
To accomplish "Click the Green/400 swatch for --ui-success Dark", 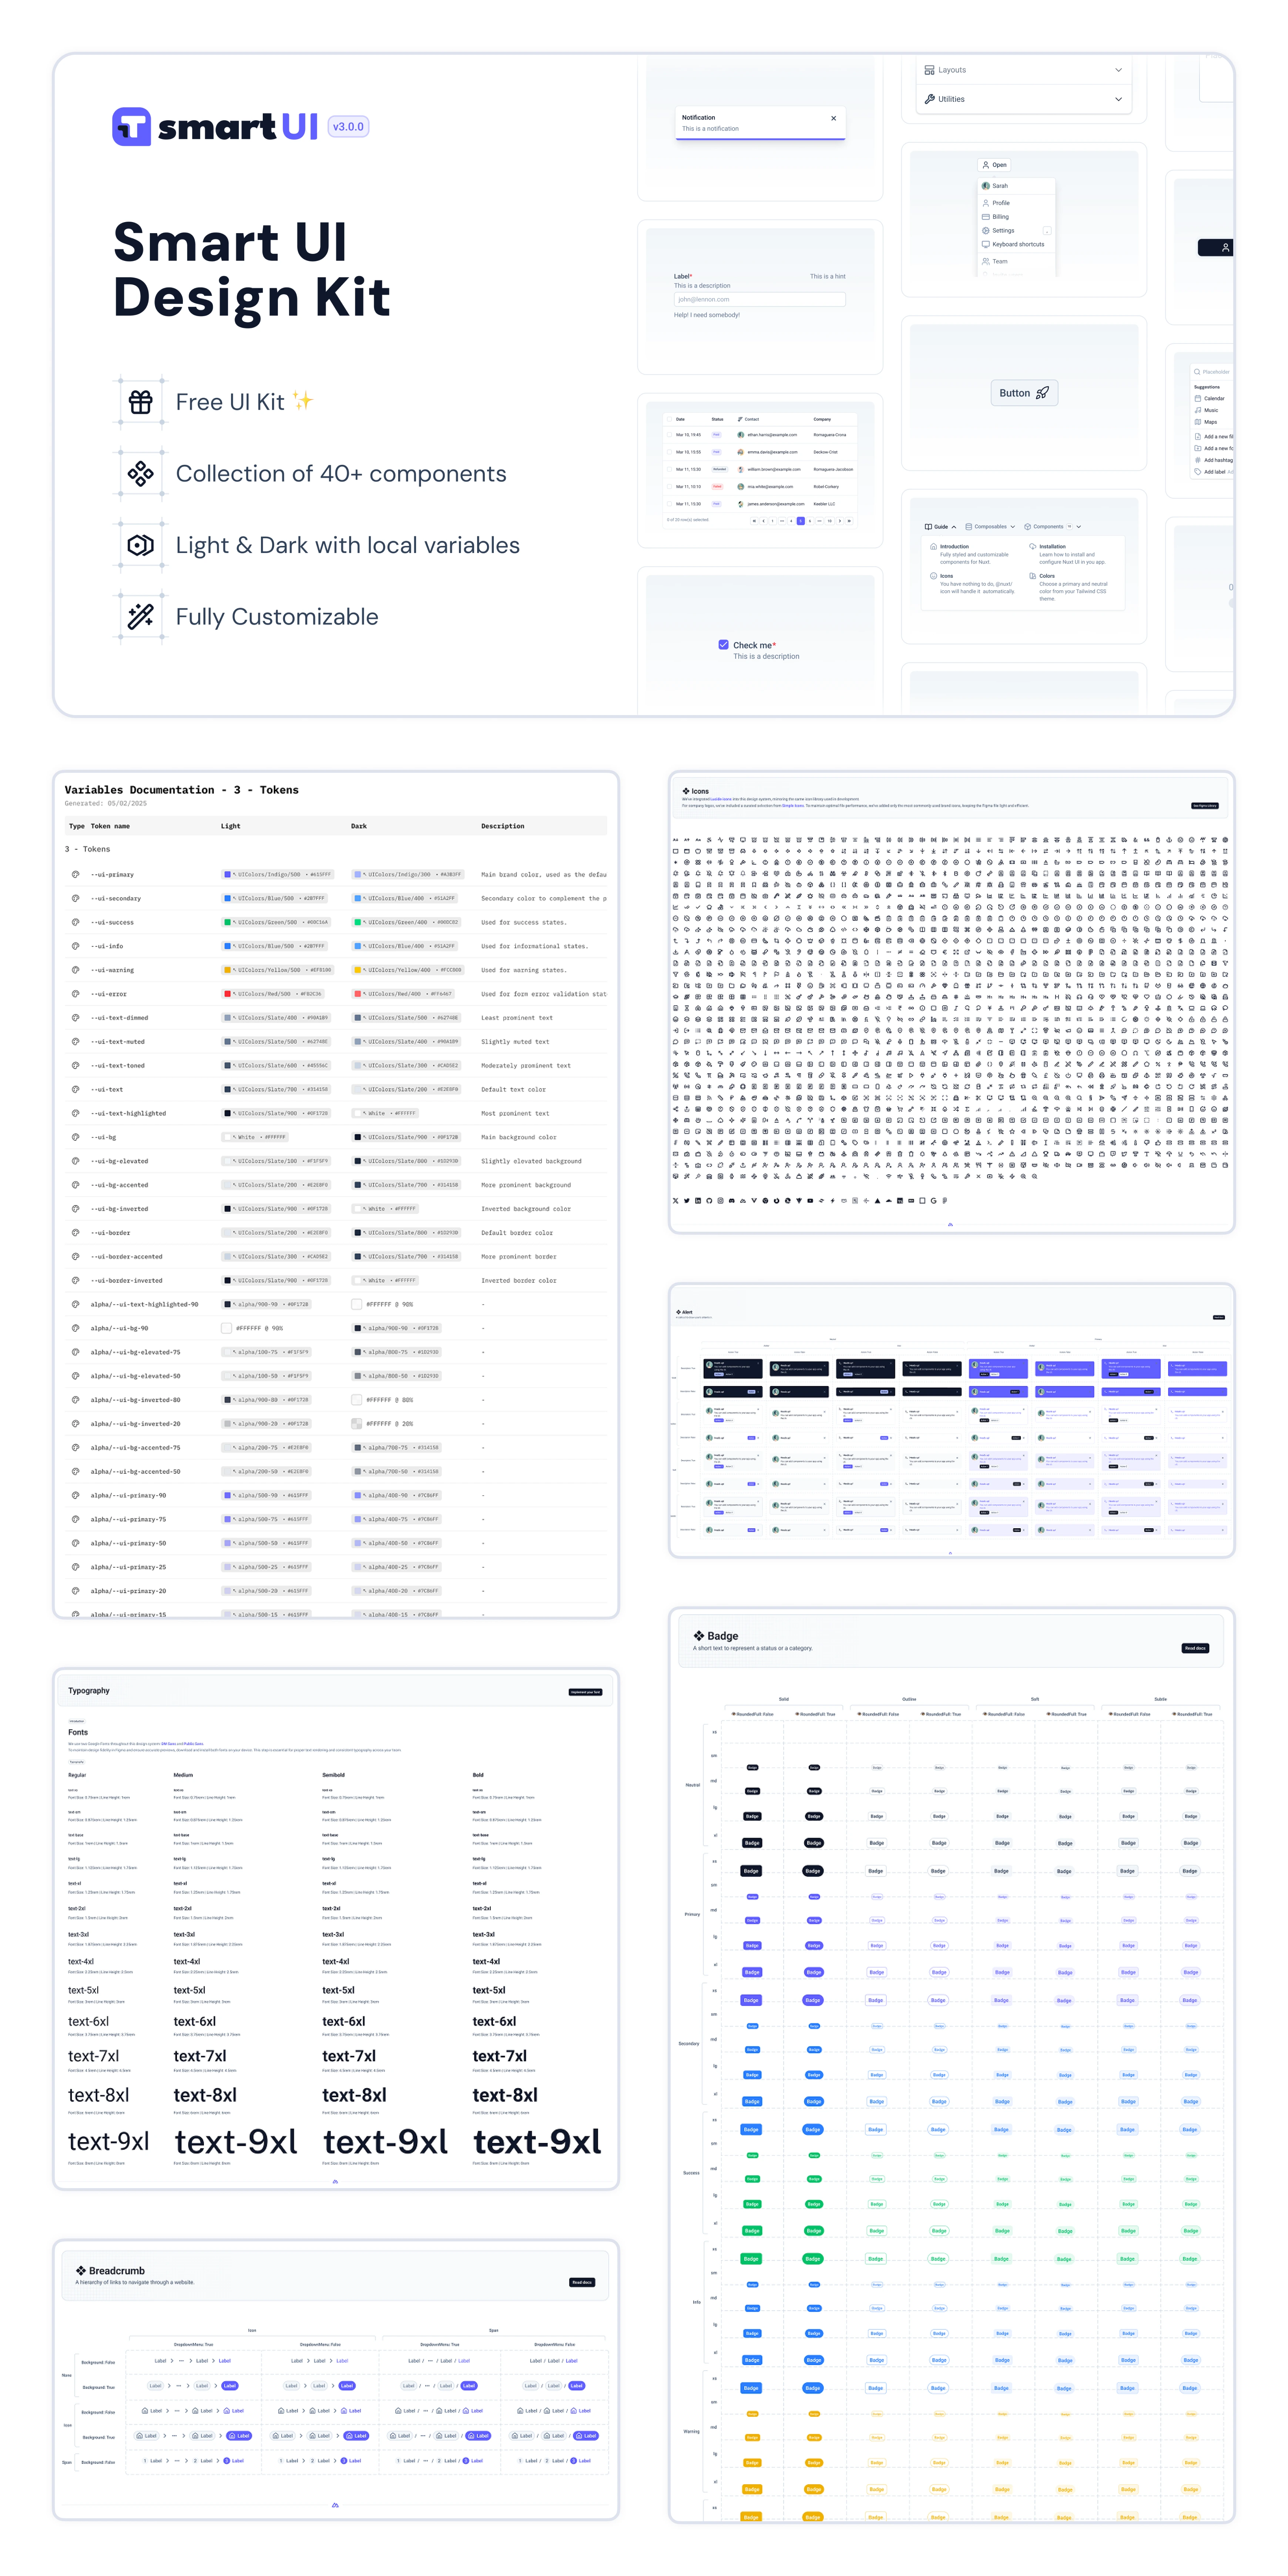I will coord(358,922).
